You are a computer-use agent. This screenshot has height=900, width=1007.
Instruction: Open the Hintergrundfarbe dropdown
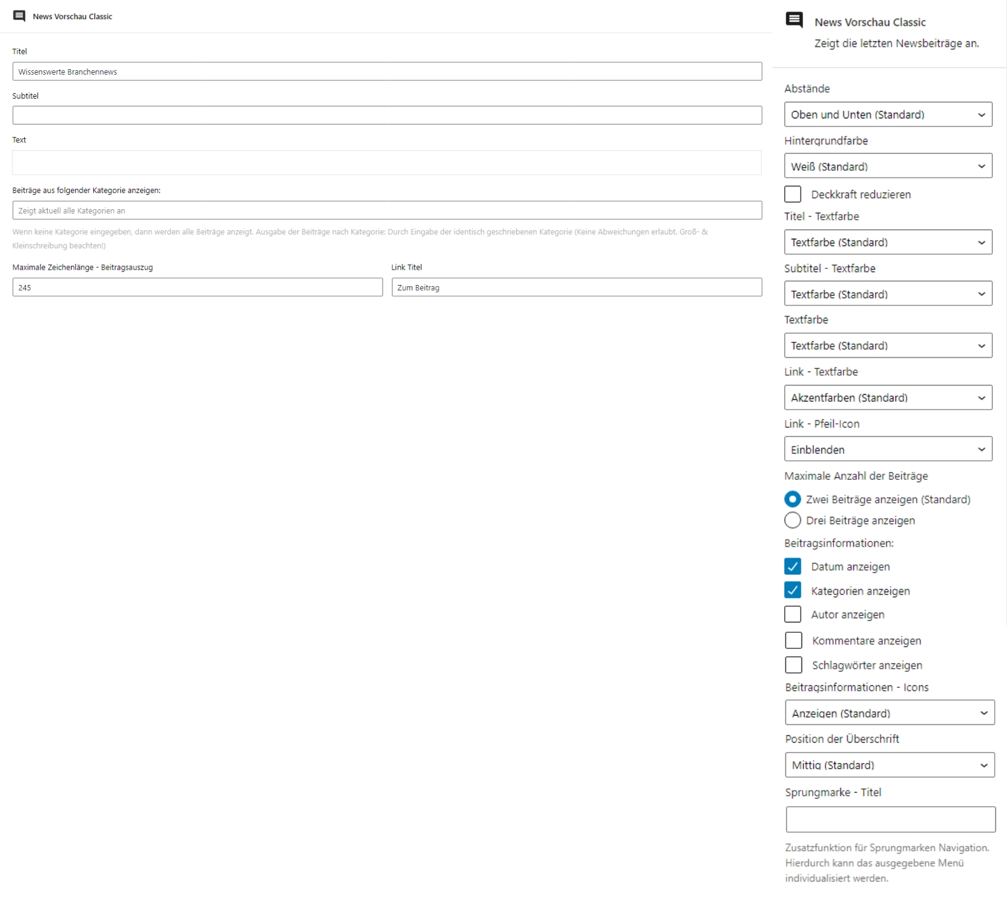(x=889, y=167)
